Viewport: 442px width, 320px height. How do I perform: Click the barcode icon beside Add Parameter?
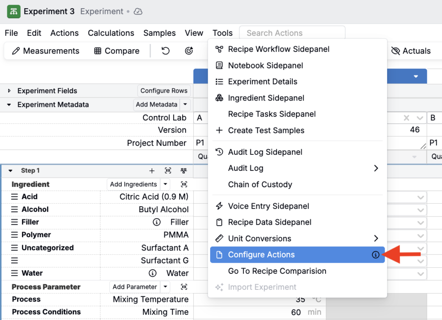pos(184,287)
